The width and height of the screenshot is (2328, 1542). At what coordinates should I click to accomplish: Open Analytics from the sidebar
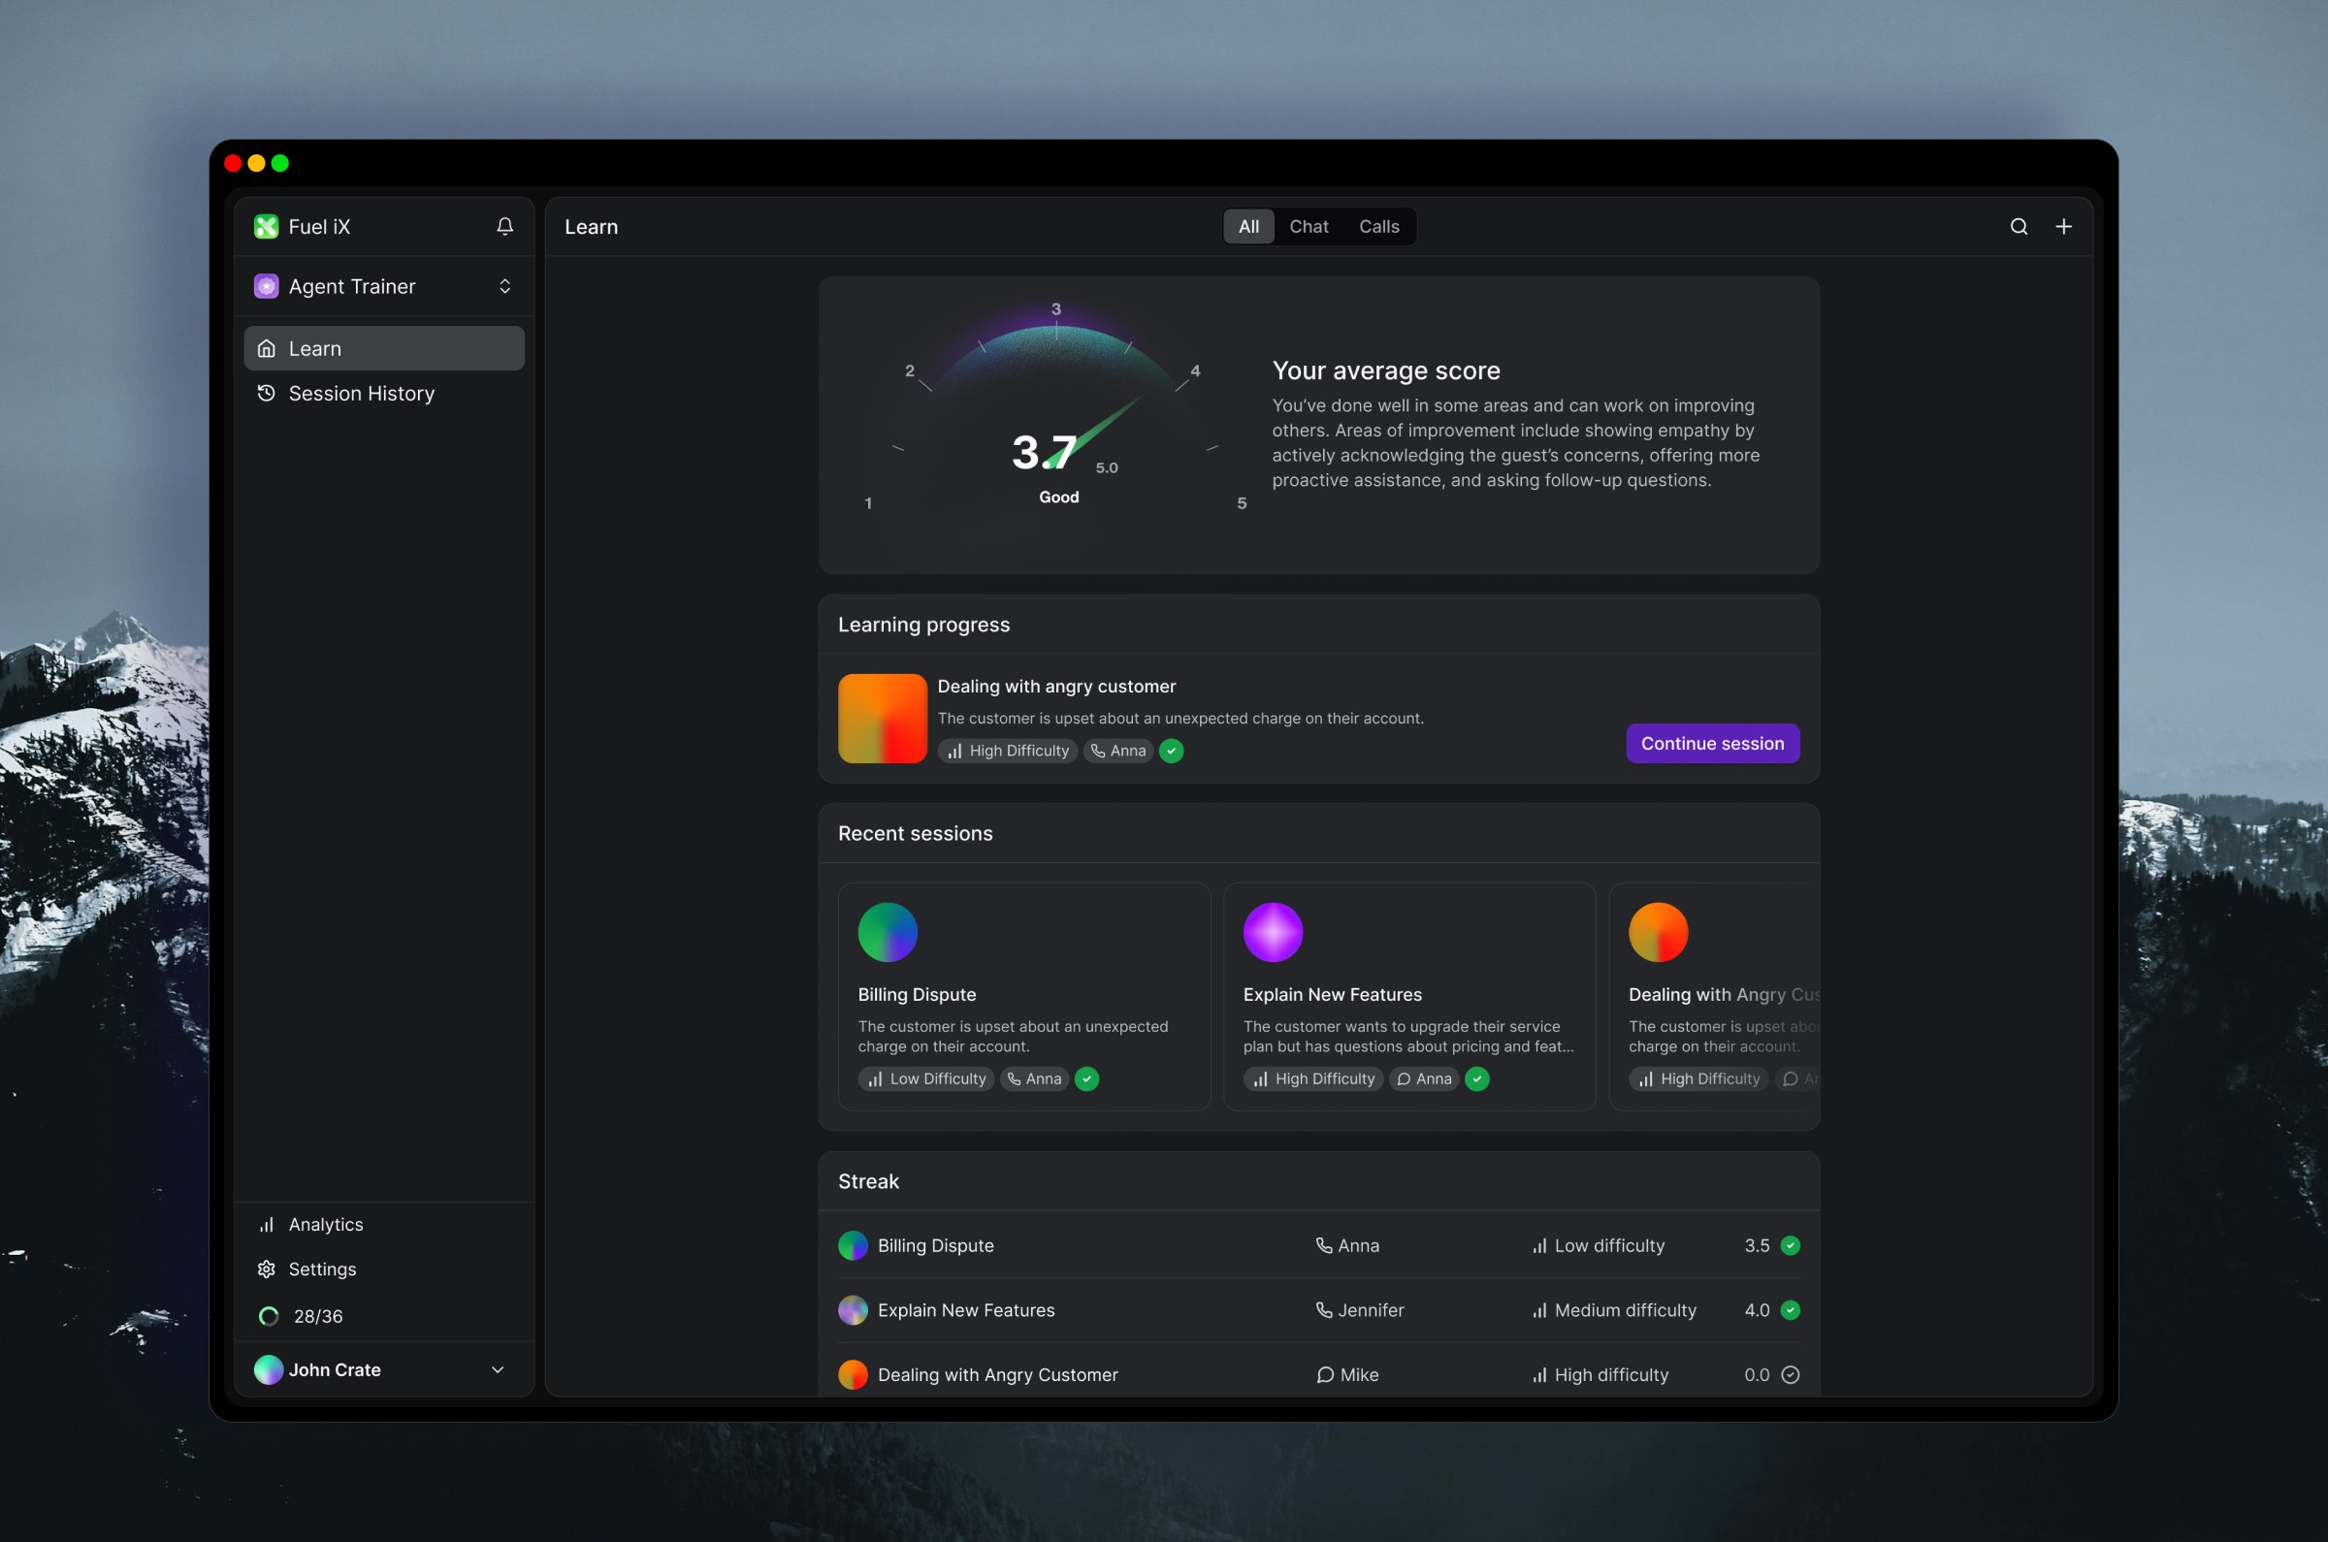pos(325,1224)
